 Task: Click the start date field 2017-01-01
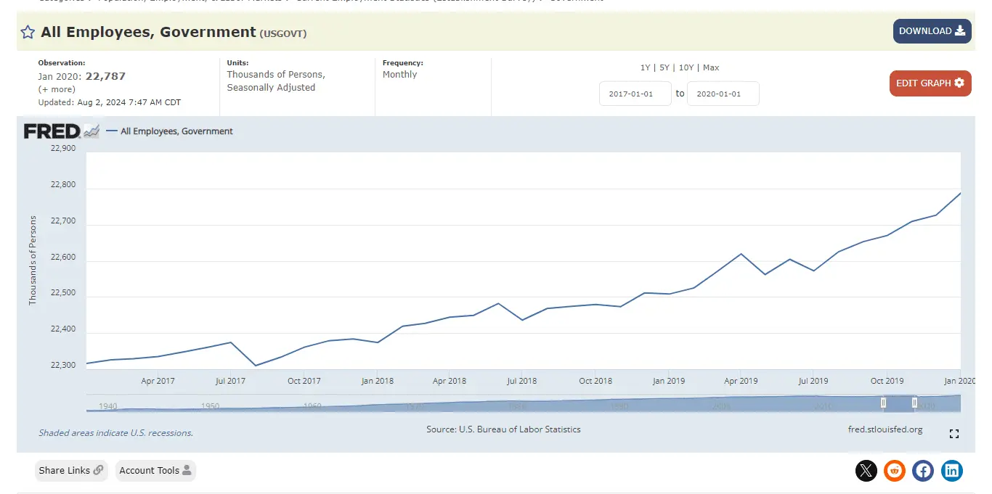coord(635,94)
